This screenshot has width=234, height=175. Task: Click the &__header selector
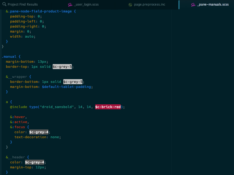(x=15, y=157)
